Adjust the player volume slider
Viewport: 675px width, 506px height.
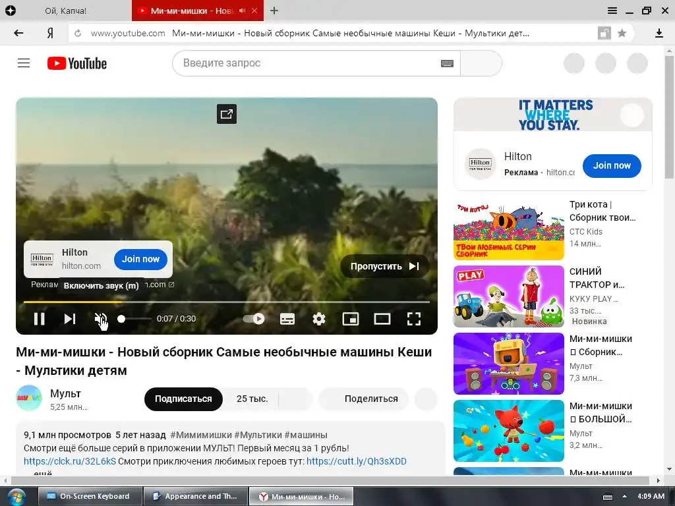[133, 319]
